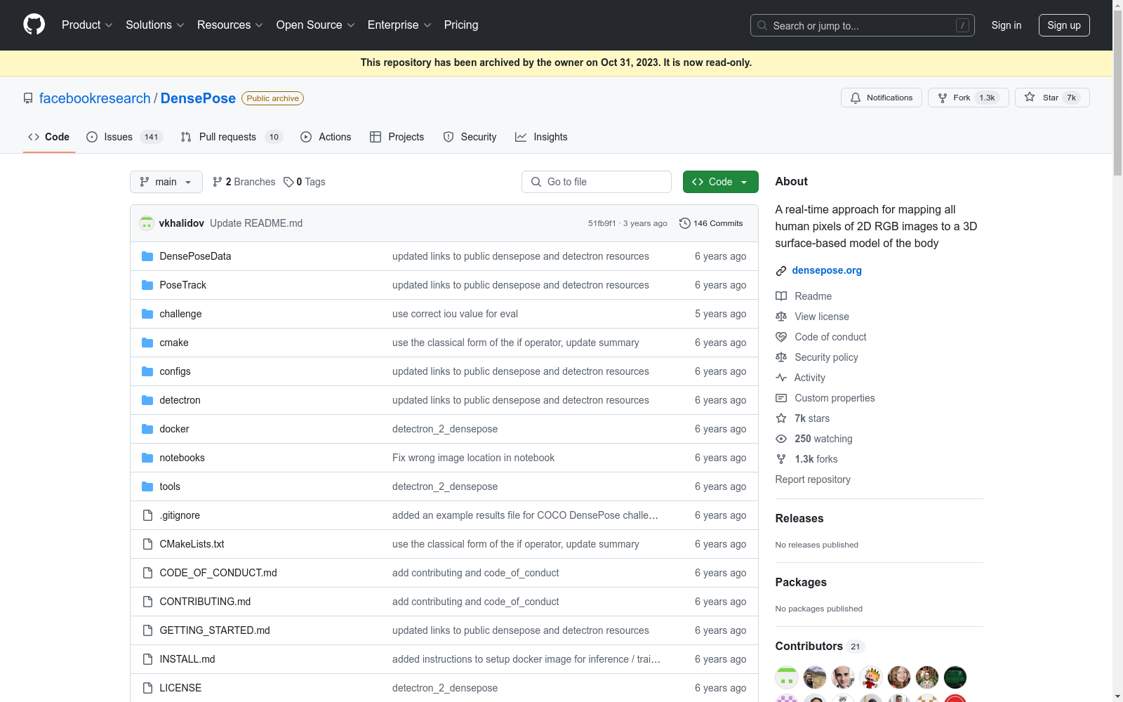1123x702 pixels.
Task: Expand the Open Source menu
Action: pos(316,25)
